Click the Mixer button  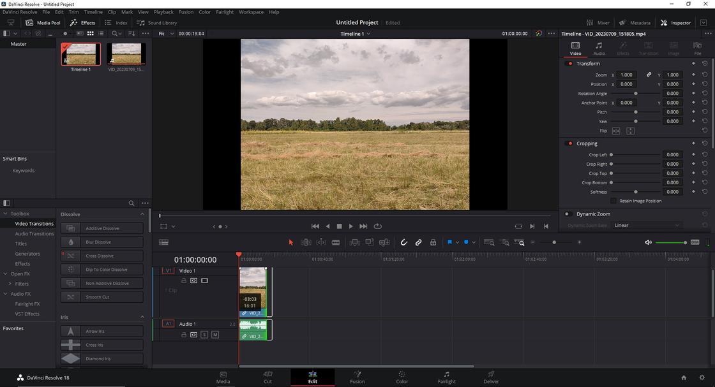point(598,23)
